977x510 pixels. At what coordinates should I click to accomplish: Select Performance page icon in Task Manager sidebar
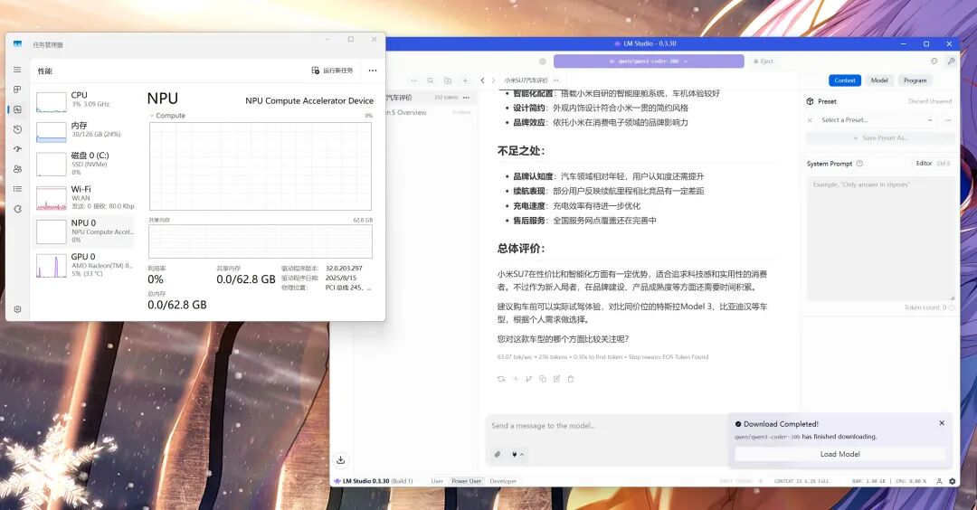[17, 109]
